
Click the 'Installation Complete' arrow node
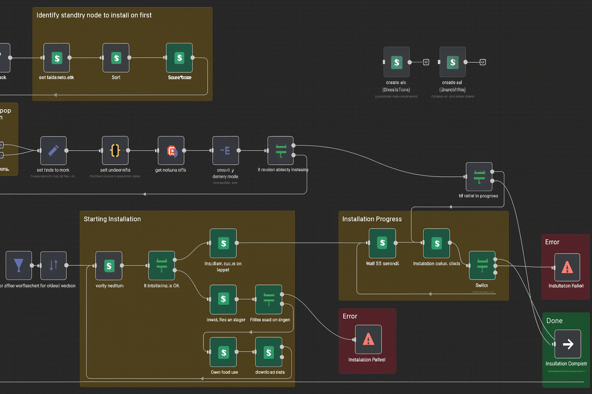pyautogui.click(x=567, y=344)
